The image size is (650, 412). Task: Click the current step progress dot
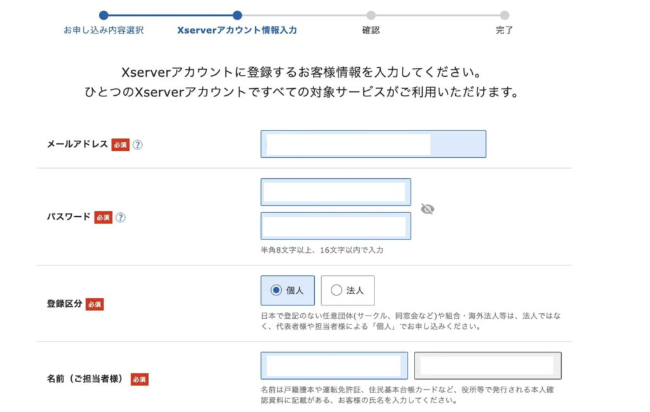tap(237, 15)
